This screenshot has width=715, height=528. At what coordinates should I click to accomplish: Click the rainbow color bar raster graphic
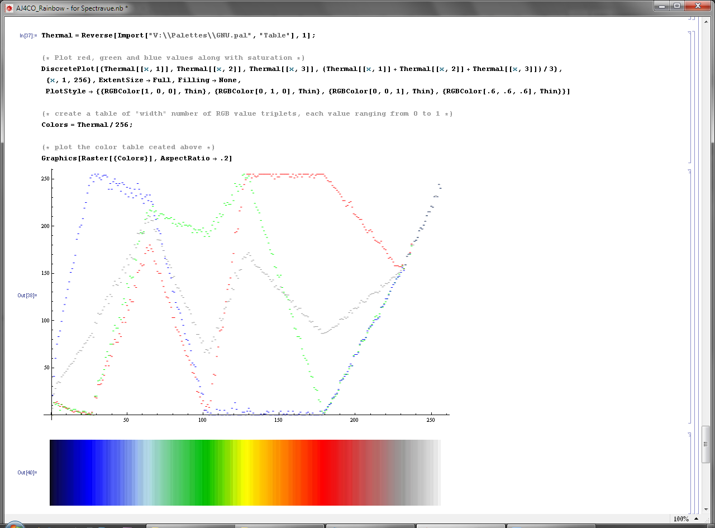[245, 473]
